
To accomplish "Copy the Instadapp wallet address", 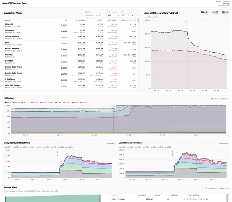I will (x=14, y=33).
